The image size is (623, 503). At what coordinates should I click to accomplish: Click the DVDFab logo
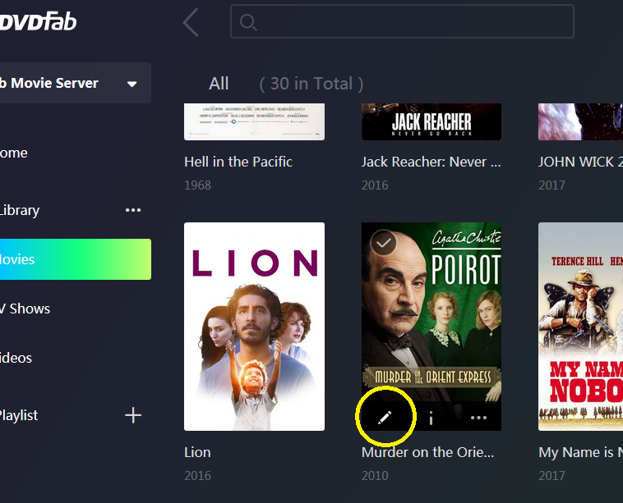pyautogui.click(x=38, y=21)
